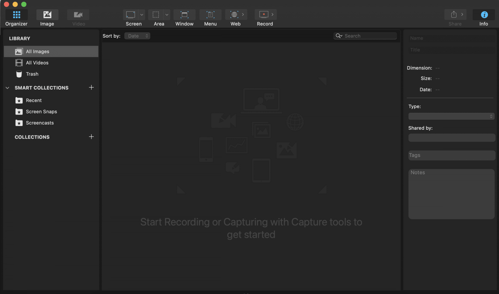Open the Type dropdown in Info panel
Viewport: 499px width, 294px height.
pyautogui.click(x=451, y=116)
